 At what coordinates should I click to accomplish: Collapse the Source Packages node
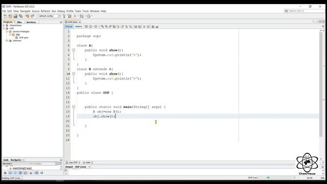click(x=7, y=32)
